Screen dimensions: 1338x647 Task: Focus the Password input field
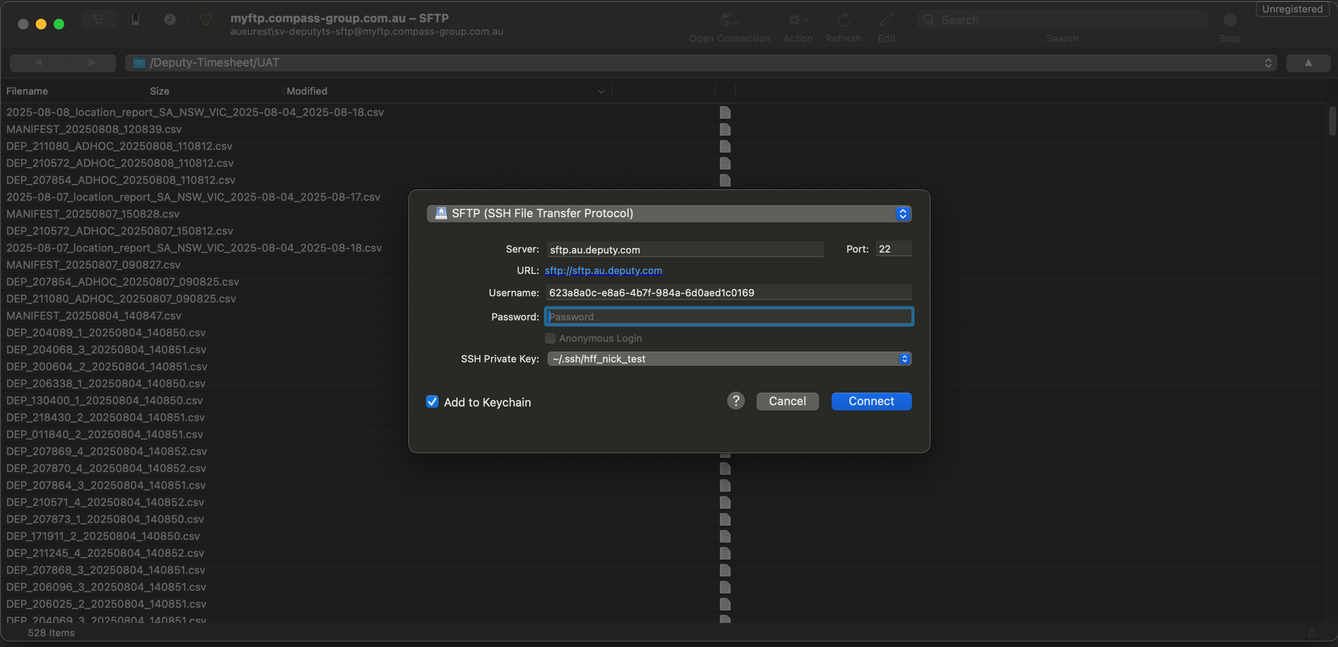pyautogui.click(x=729, y=316)
